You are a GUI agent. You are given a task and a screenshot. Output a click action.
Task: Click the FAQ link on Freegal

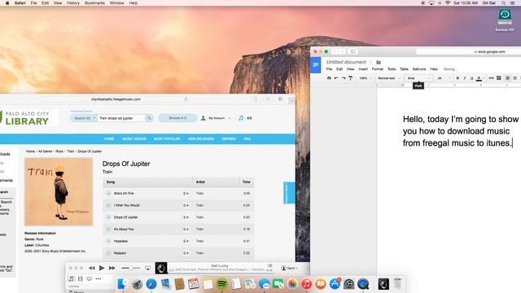click(x=247, y=139)
